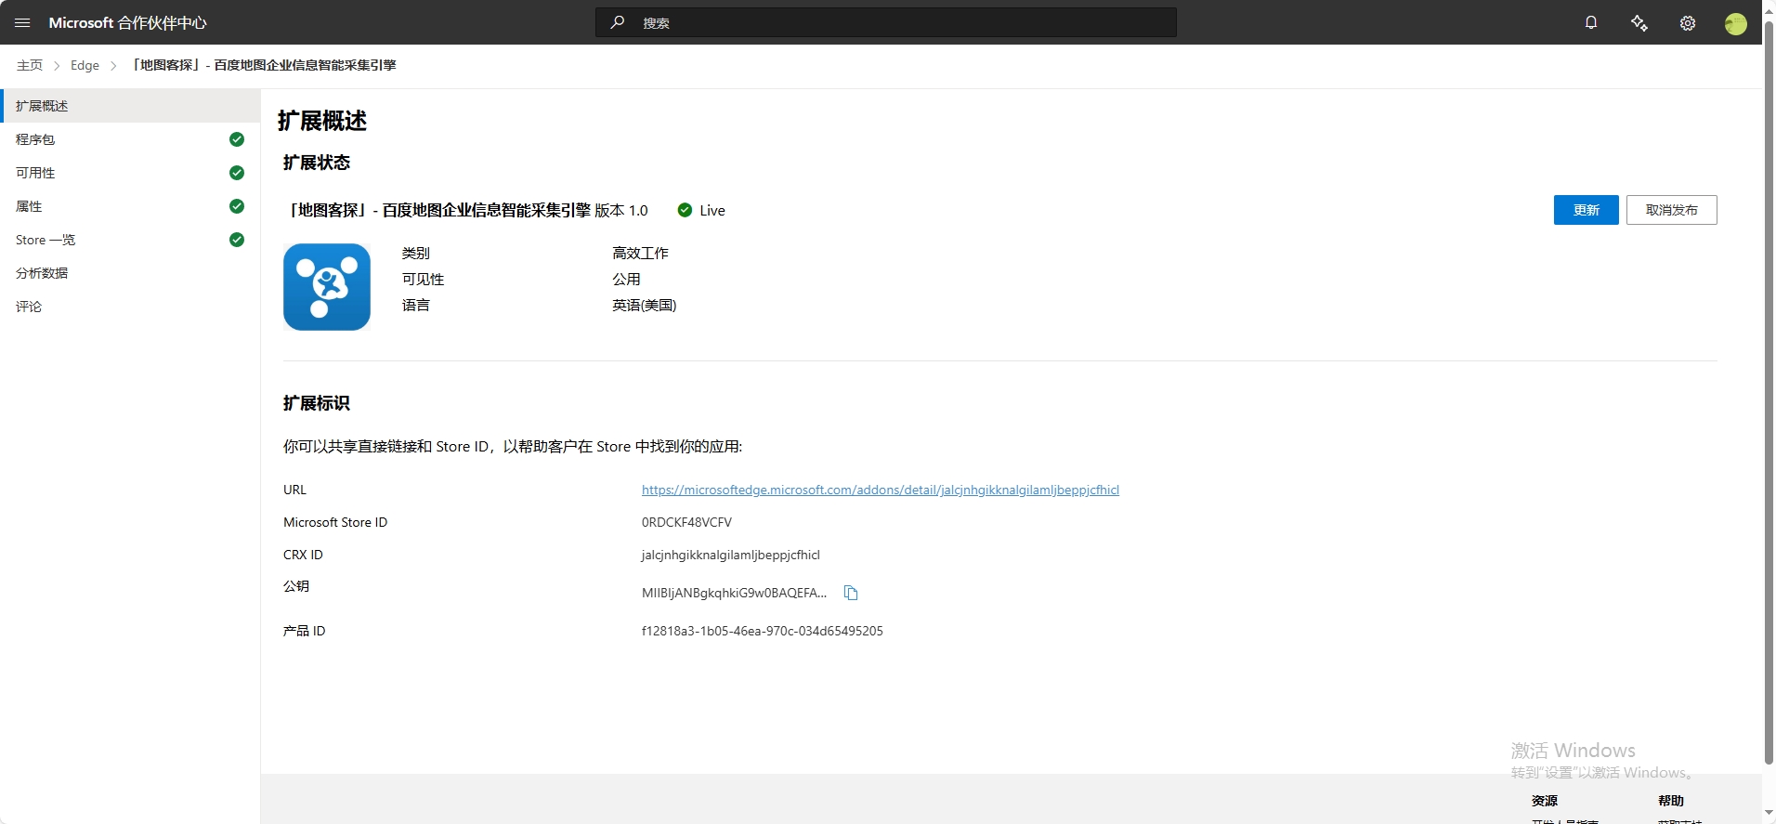Open Store 一览 in the sidebar
Viewport: 1776px width, 824px height.
(x=130, y=240)
